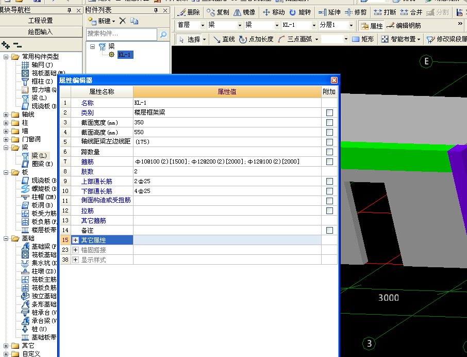Toggle 附加 checkbox for 箍筋 row

coord(329,162)
